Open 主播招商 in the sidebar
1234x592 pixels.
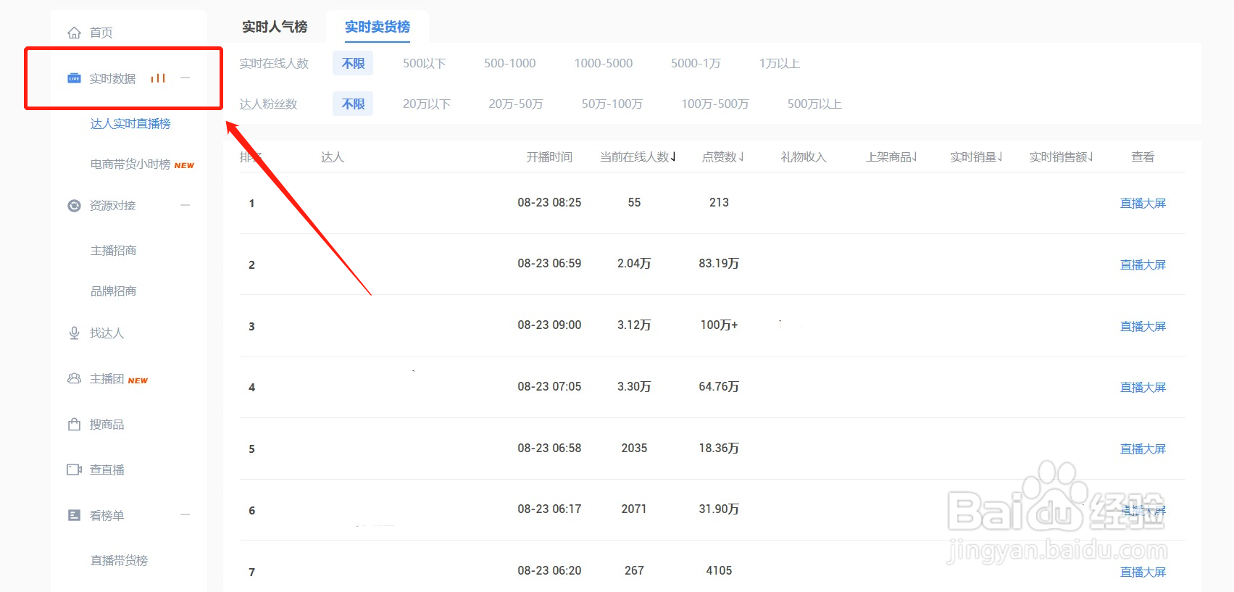point(113,251)
